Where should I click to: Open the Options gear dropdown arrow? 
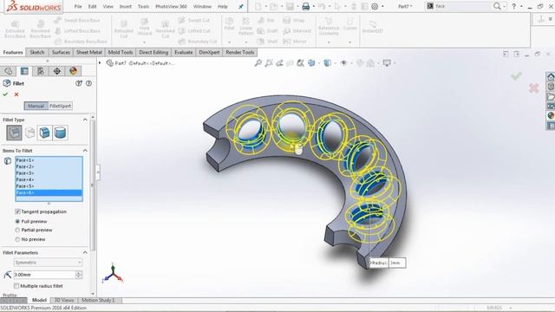[382, 6]
